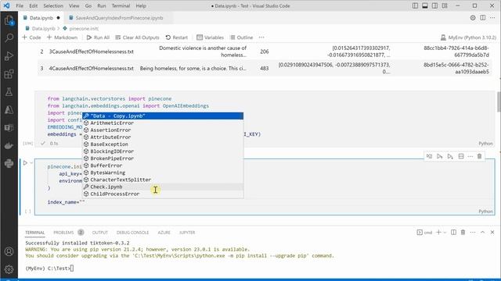Select MyEnv Python 3.10.2 kernel picker
The width and height of the screenshot is (501, 281).
click(x=468, y=37)
